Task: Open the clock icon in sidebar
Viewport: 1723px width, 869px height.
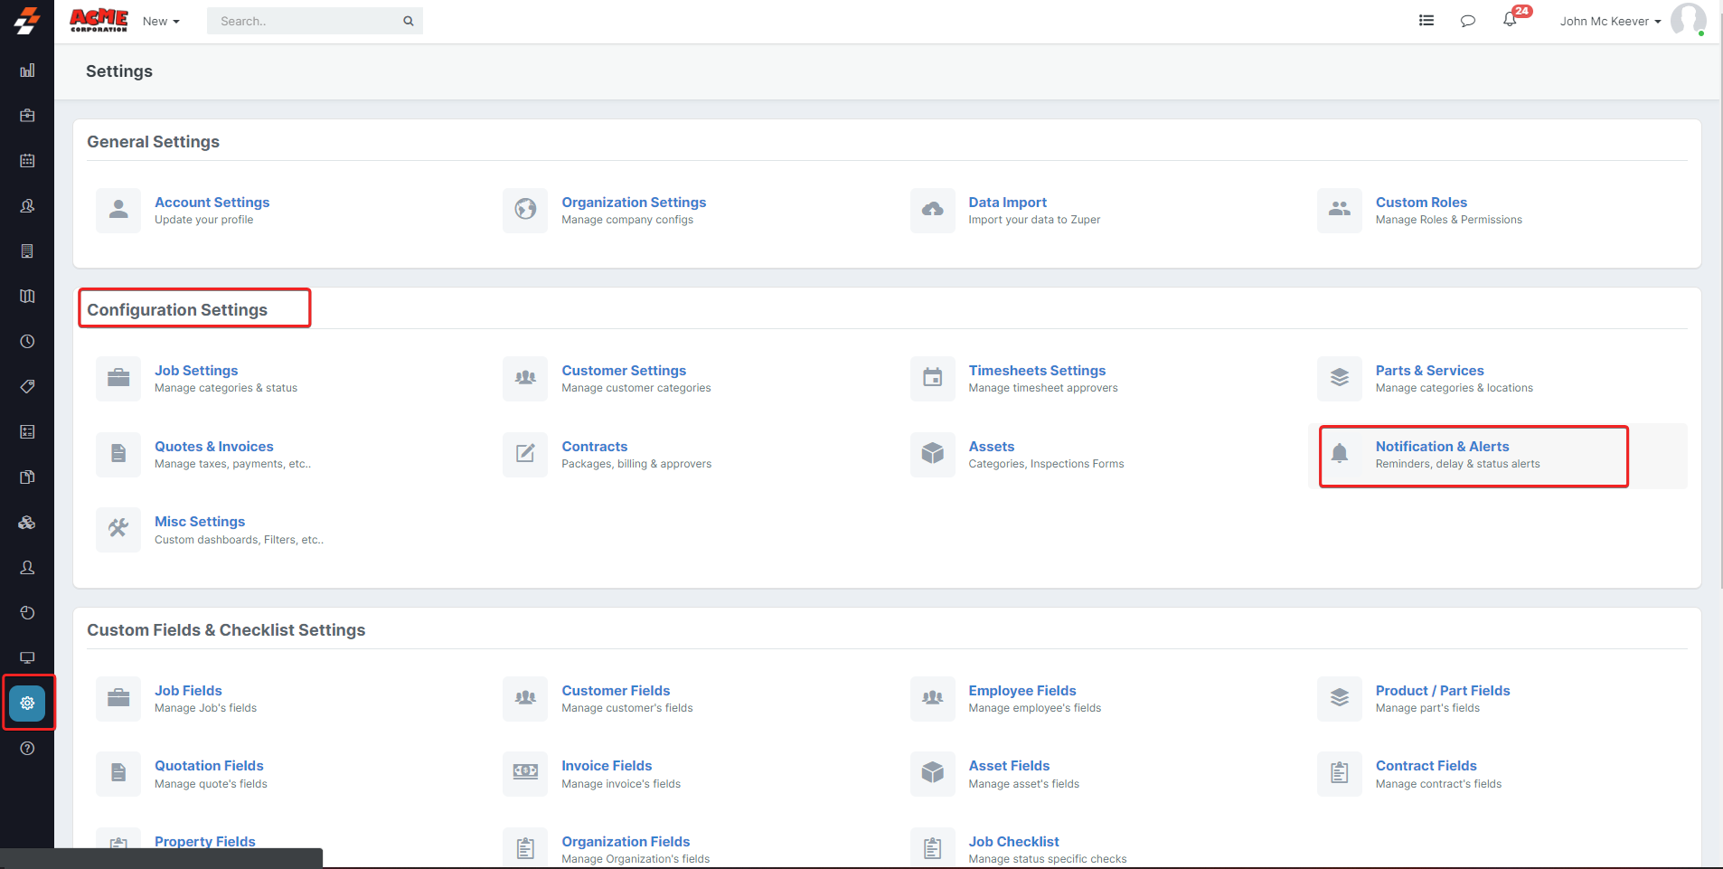Action: [27, 342]
